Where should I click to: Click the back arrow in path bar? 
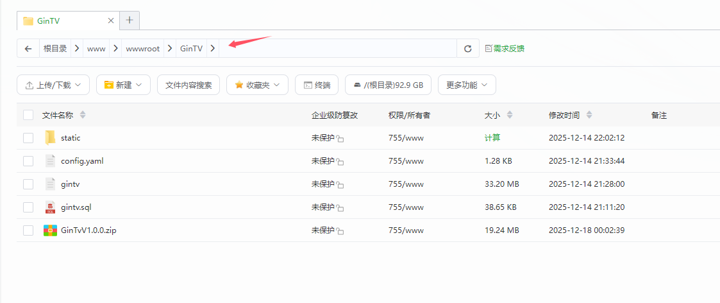click(28, 48)
